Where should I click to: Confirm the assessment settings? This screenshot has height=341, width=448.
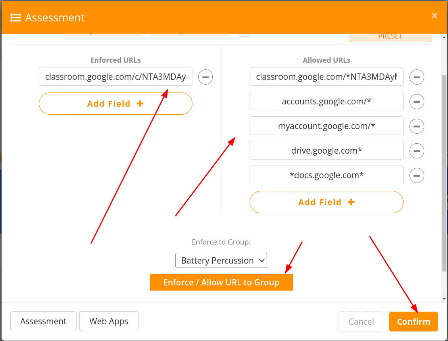pyautogui.click(x=413, y=322)
